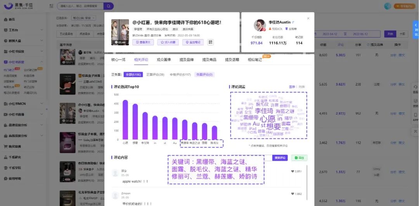Select the 全部(6156) sentiment filter

[133, 75]
